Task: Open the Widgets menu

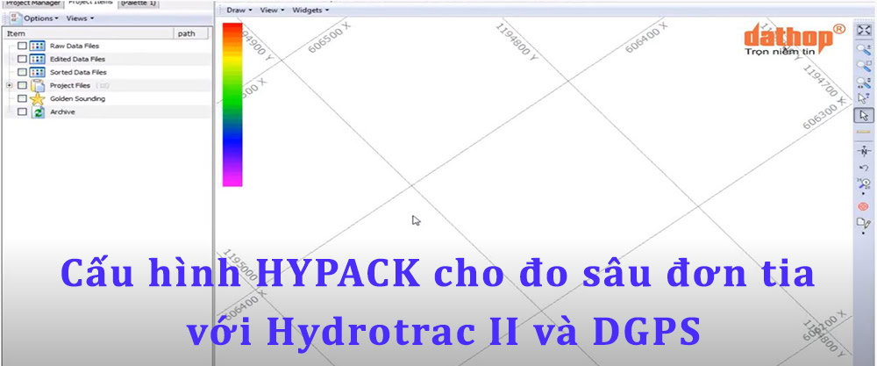Action: [310, 10]
